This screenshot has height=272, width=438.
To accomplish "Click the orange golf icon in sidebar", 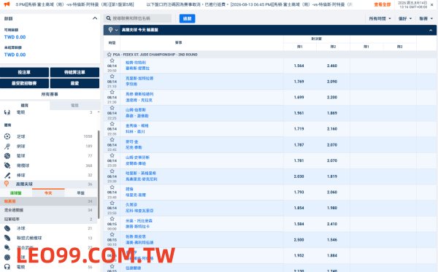I will 7,184.
